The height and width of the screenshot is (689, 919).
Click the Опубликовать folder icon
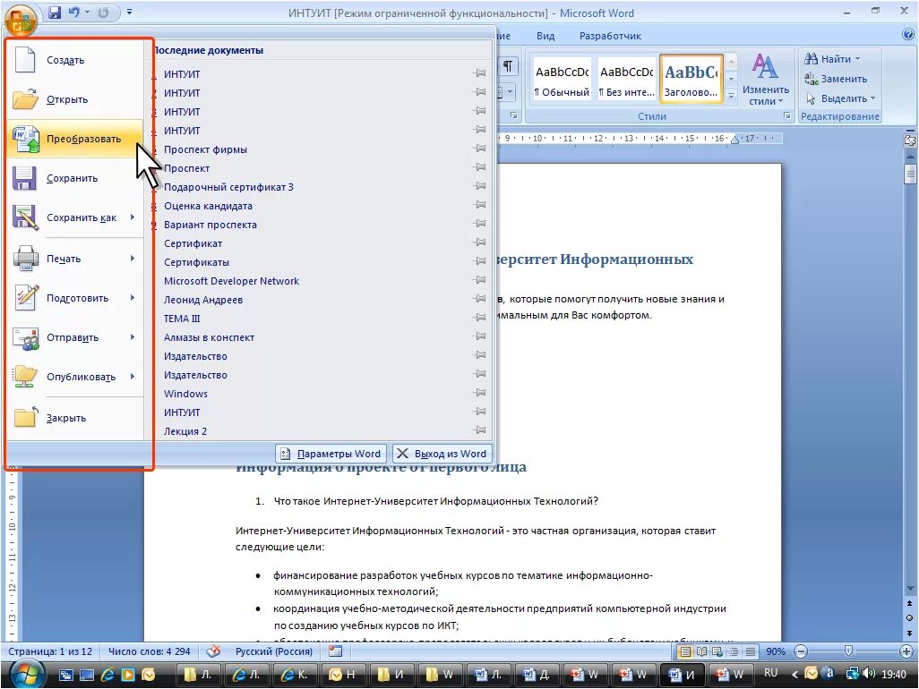click(x=26, y=377)
